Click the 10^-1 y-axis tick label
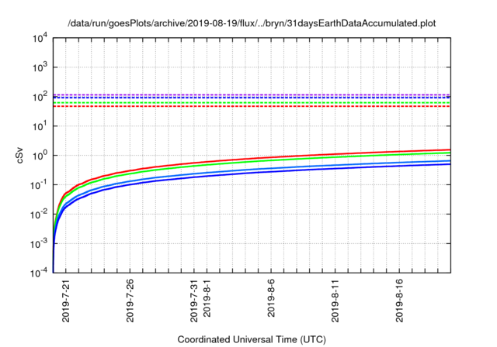The image size is (497, 347). 40,185
